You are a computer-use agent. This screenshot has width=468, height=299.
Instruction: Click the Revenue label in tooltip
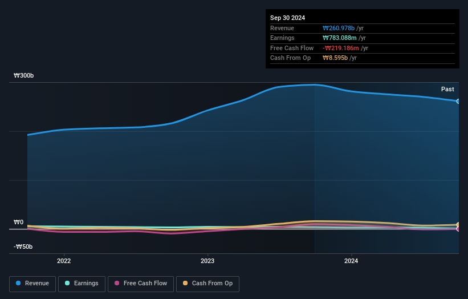point(282,28)
